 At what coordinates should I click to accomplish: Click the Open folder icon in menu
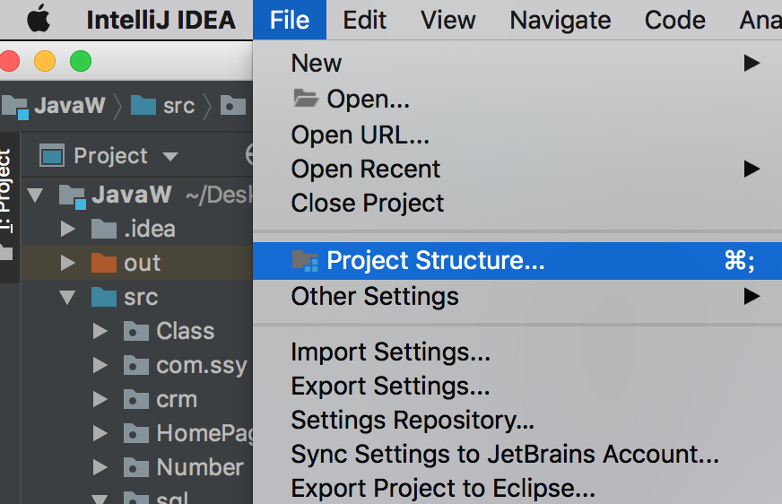(x=305, y=99)
